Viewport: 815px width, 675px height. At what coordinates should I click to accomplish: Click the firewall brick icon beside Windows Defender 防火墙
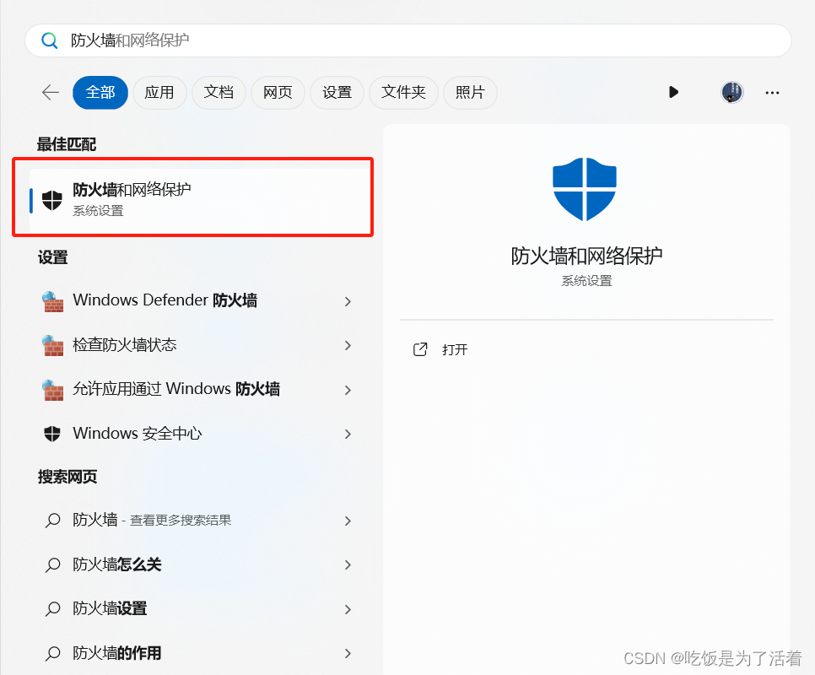52,301
